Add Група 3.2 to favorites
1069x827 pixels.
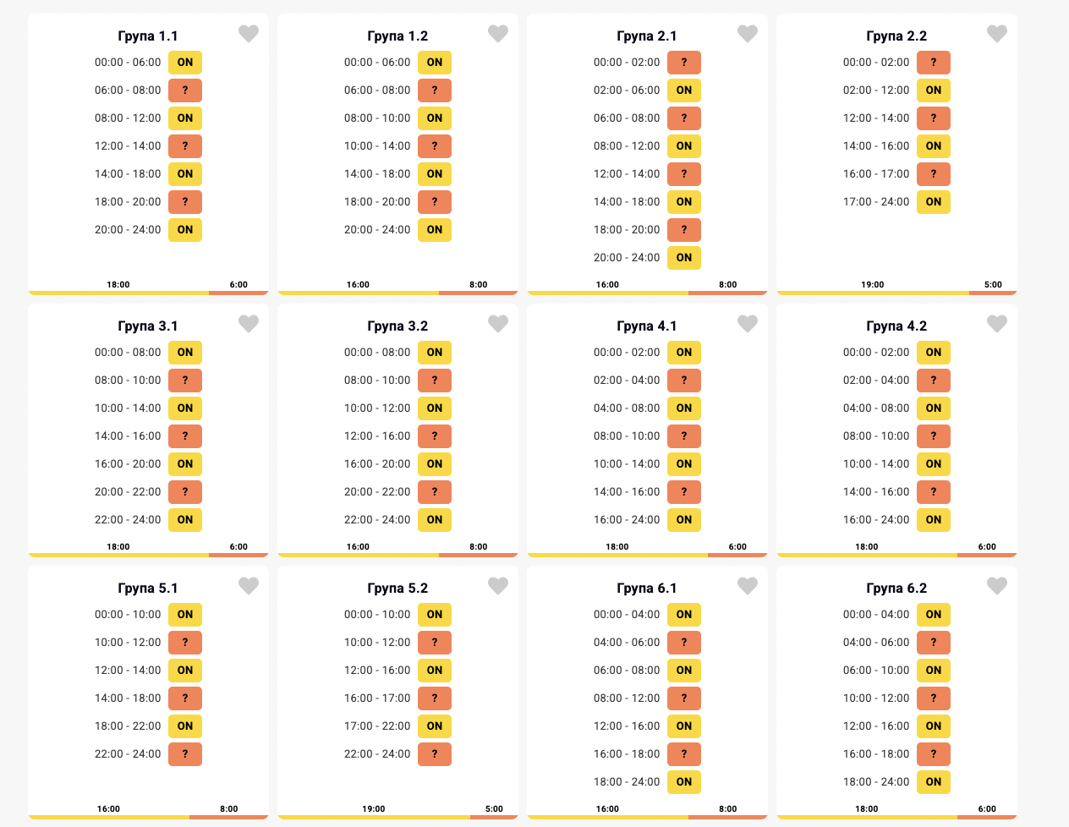click(497, 324)
